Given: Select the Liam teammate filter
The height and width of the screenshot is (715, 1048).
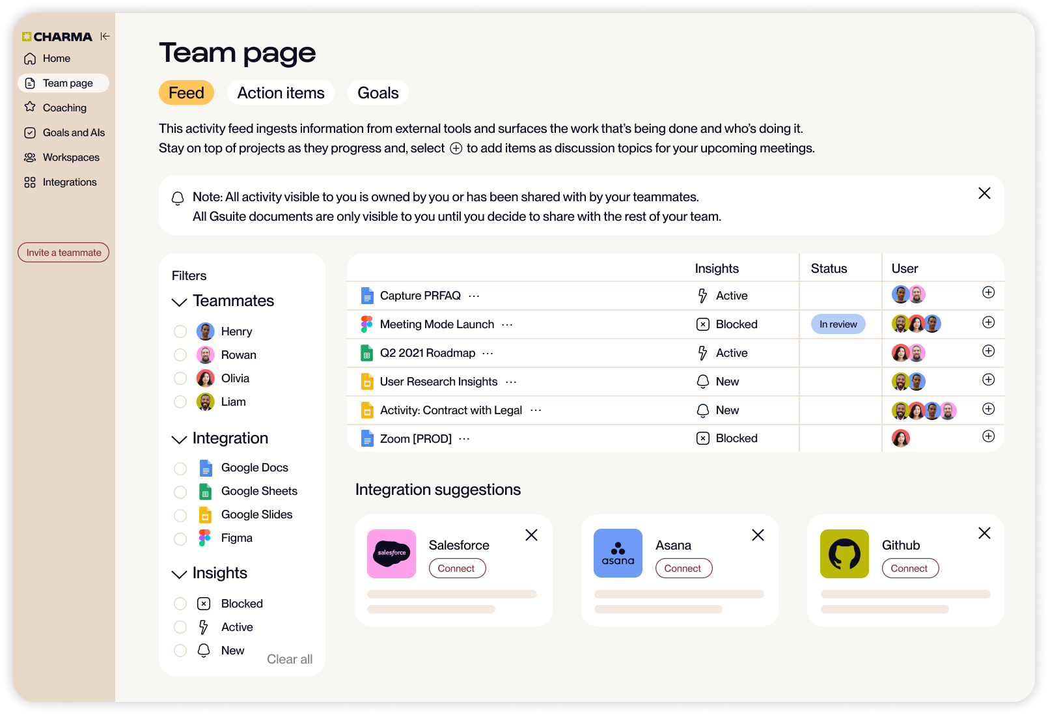Looking at the screenshot, I should tap(180, 402).
